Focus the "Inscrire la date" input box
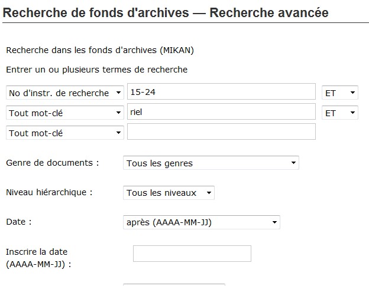The height and width of the screenshot is (286, 369). (192, 254)
